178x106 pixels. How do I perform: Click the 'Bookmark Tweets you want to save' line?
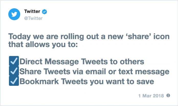[87, 82]
